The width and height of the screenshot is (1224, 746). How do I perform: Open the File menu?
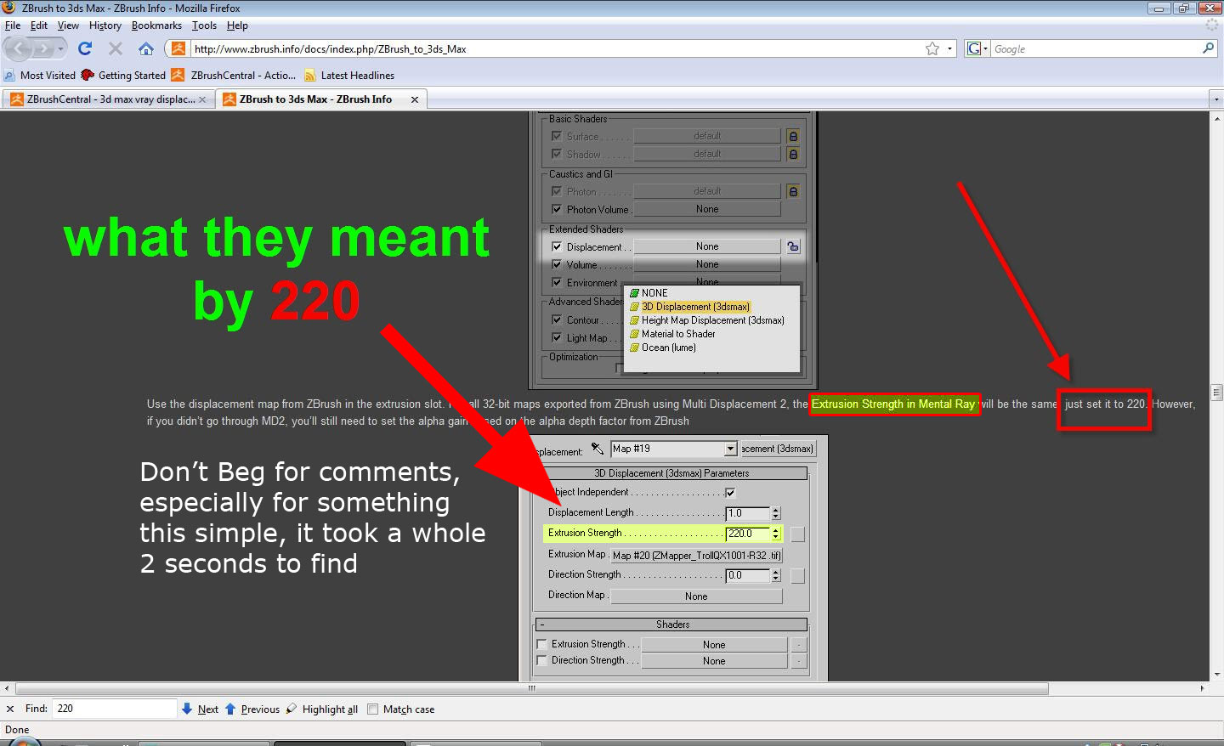[x=13, y=25]
